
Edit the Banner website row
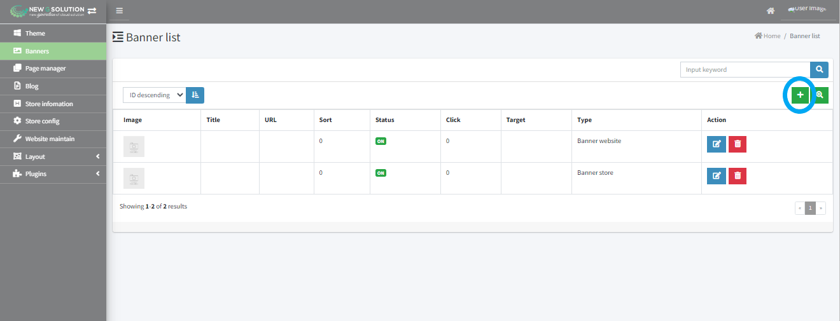point(716,144)
